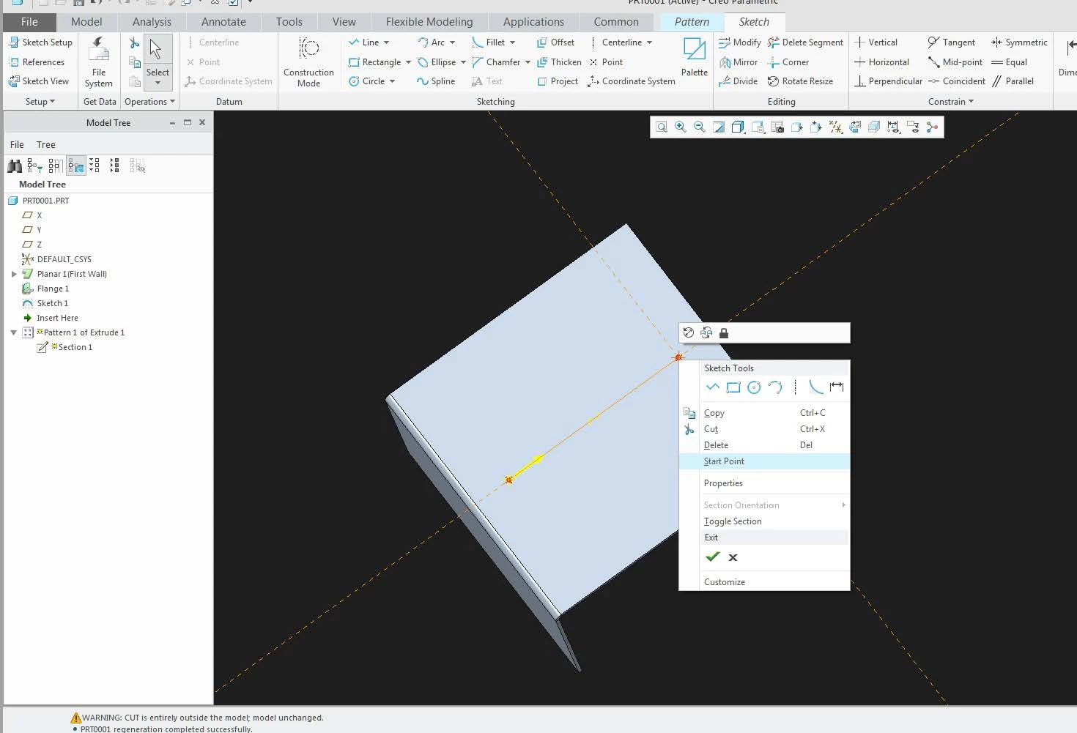1077x733 pixels.
Task: Select Section 1 in the Model Tree
Action: coord(65,347)
